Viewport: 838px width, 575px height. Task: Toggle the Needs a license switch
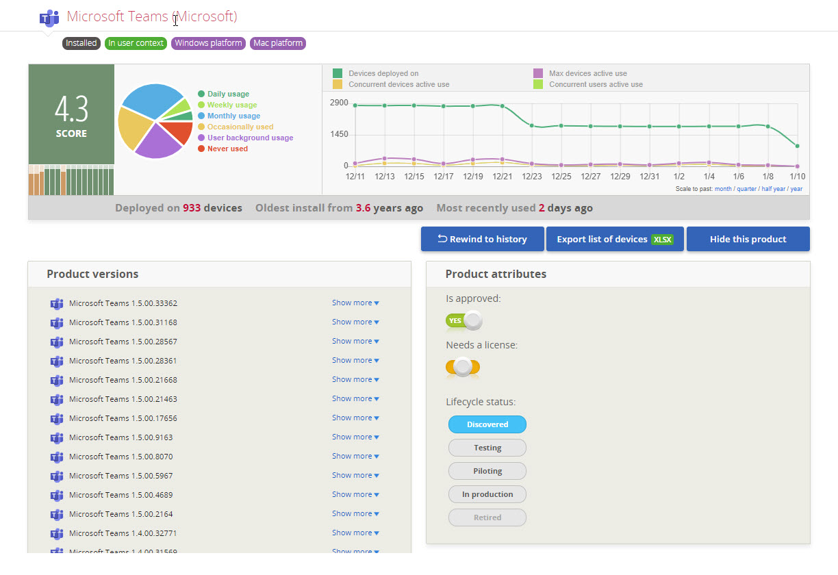tap(463, 367)
